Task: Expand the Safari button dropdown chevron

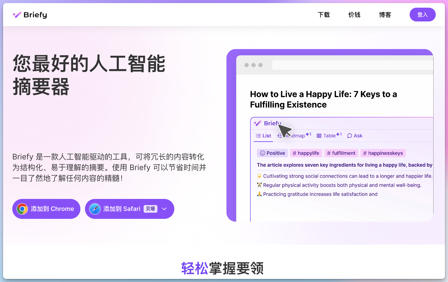Action: 164,209
